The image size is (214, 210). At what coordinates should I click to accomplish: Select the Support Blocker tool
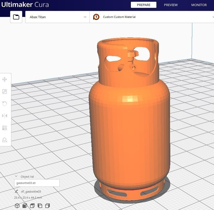[x=5, y=140]
